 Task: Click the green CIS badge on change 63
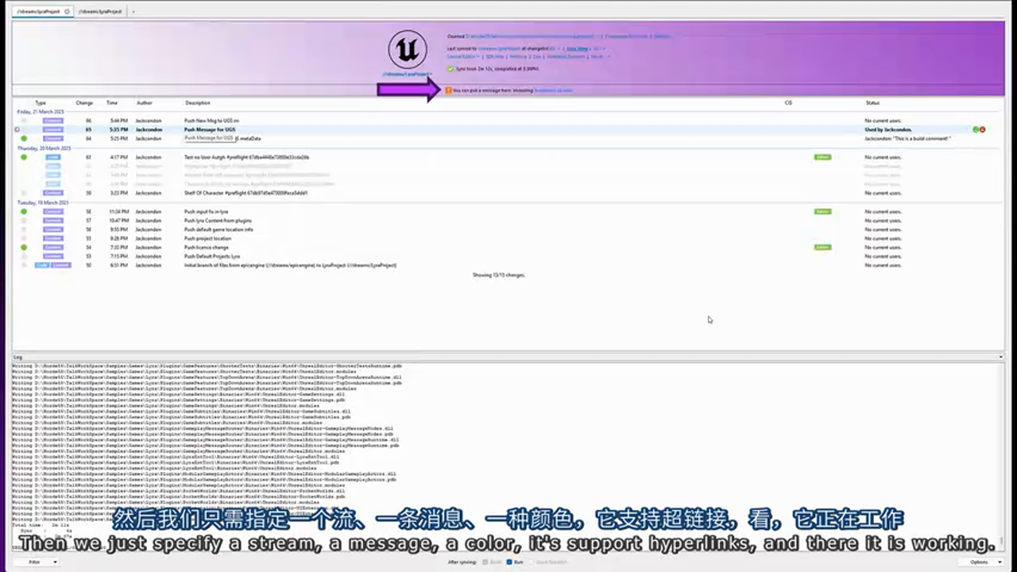click(x=823, y=157)
